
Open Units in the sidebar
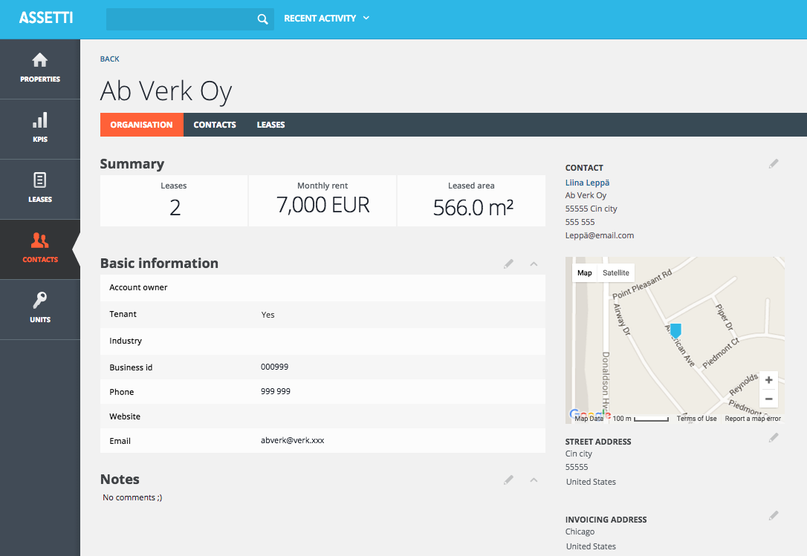(x=40, y=309)
